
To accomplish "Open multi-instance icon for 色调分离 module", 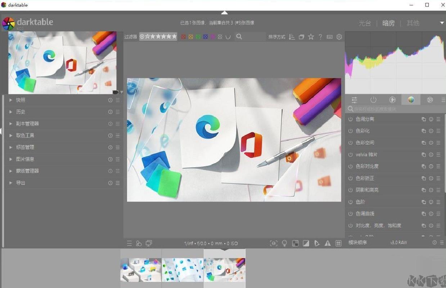I will (x=424, y=119).
